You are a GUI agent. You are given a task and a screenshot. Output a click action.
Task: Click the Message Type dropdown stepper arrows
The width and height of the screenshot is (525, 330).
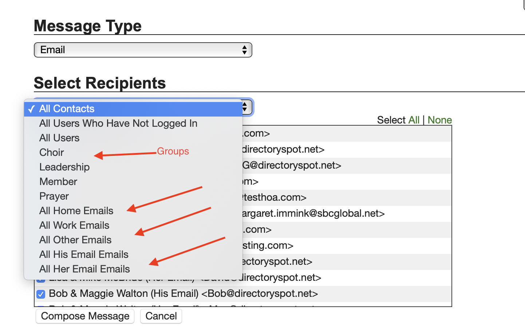pyautogui.click(x=244, y=50)
